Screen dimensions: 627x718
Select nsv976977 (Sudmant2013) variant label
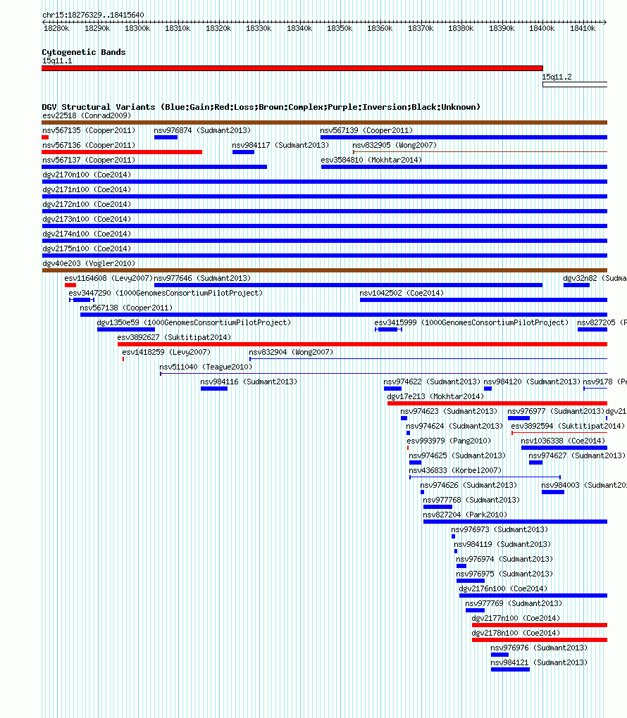[x=556, y=411]
